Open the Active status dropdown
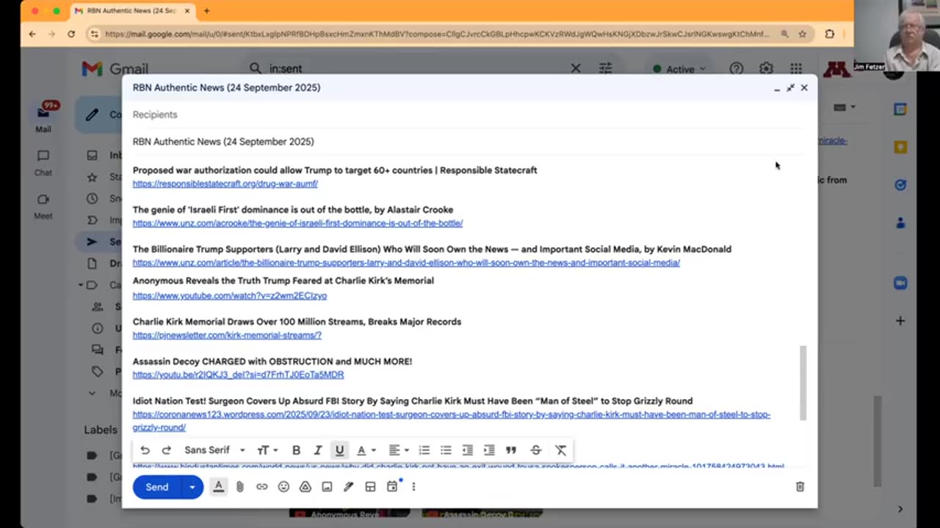 (x=679, y=69)
